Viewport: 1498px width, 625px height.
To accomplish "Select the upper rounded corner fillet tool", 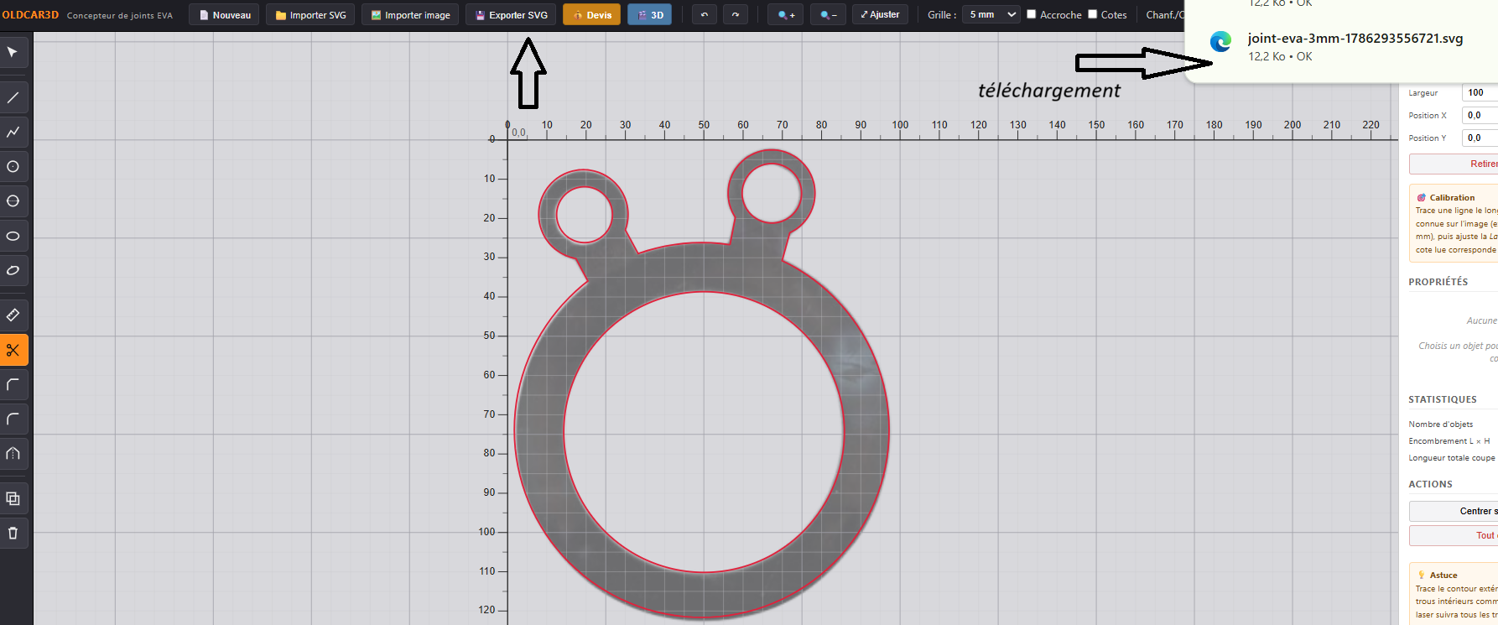I will [13, 384].
